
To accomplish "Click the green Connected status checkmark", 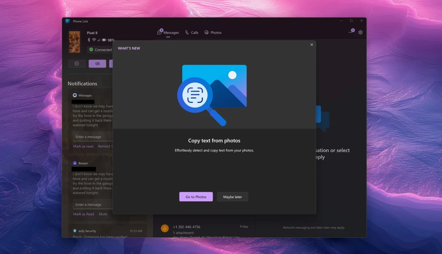I will [x=91, y=50].
